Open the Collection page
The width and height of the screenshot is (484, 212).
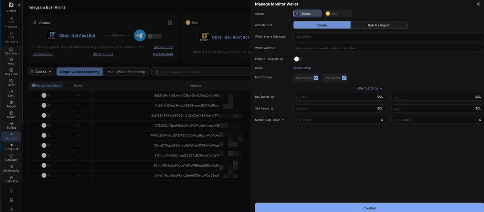coord(11,179)
